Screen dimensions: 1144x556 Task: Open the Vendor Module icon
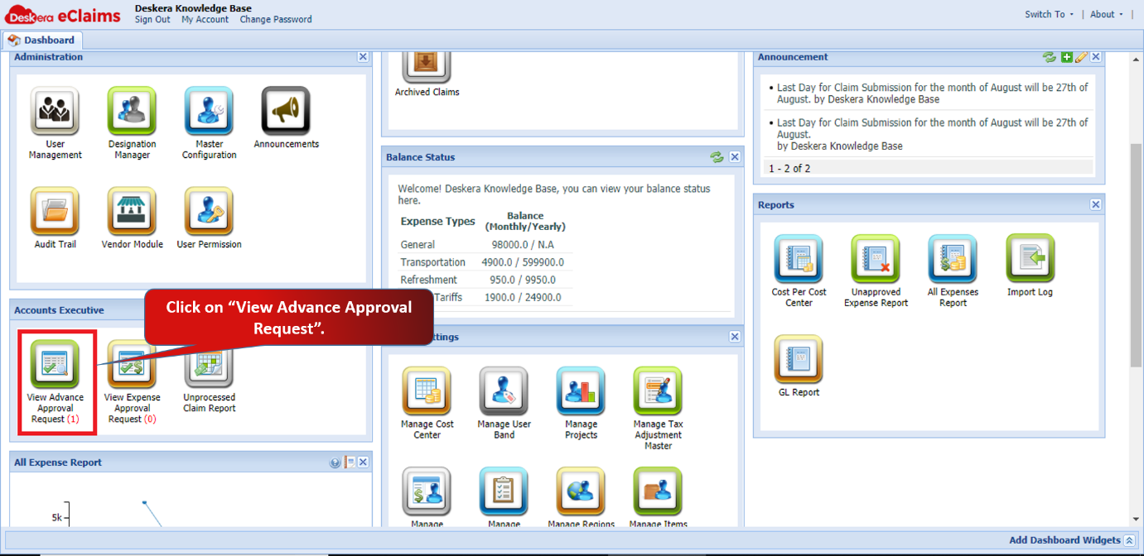point(132,211)
